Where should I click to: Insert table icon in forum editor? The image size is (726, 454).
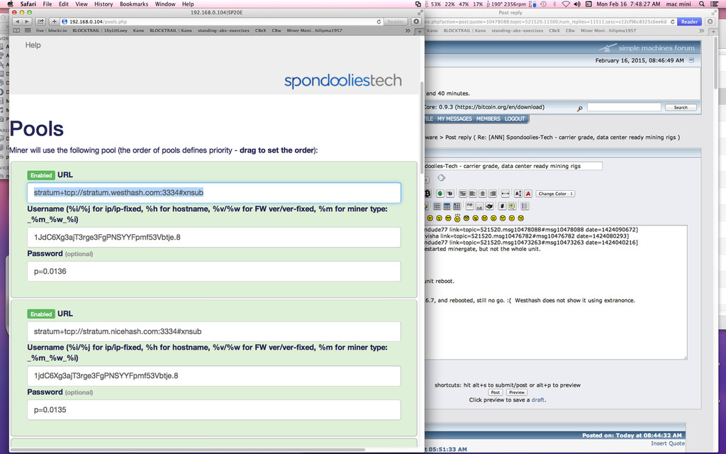click(437, 206)
